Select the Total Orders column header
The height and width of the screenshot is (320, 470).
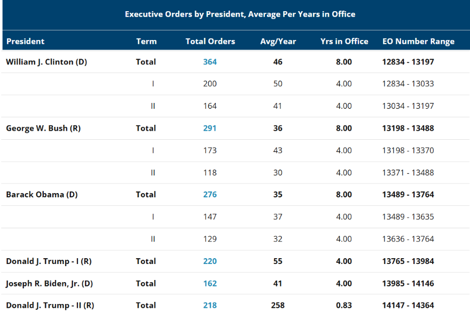[210, 41]
